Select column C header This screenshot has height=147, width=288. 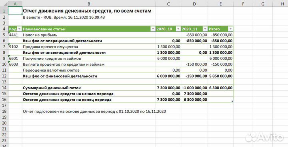click(168, 4)
